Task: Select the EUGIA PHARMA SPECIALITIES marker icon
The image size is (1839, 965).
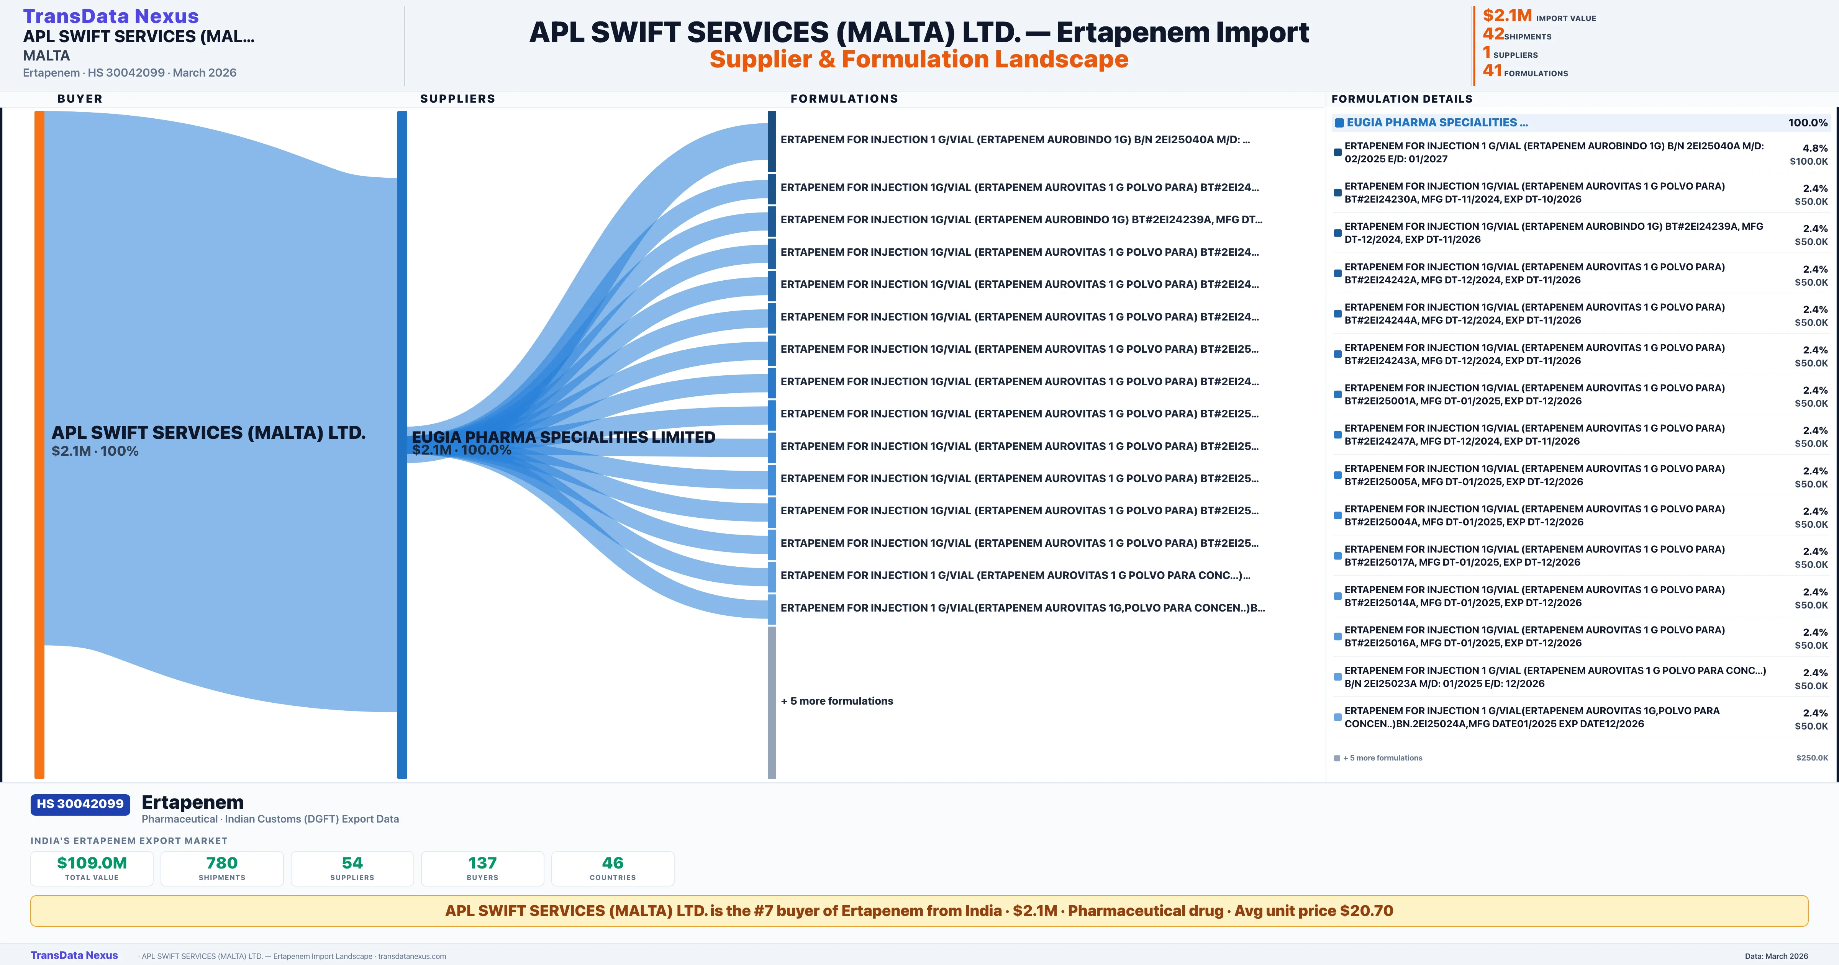Action: click(x=1340, y=123)
